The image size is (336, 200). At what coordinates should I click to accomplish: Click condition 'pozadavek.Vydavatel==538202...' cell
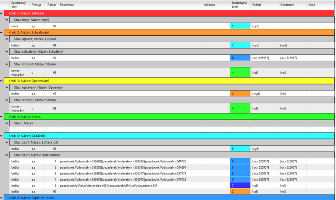pos(130,167)
